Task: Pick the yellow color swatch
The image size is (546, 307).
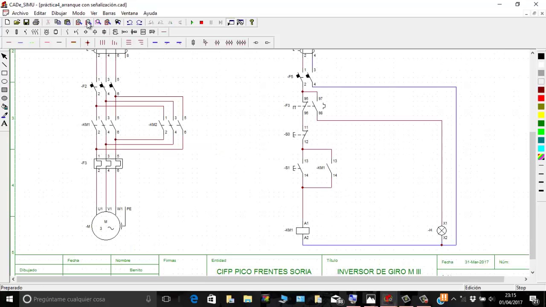Action: (541, 115)
